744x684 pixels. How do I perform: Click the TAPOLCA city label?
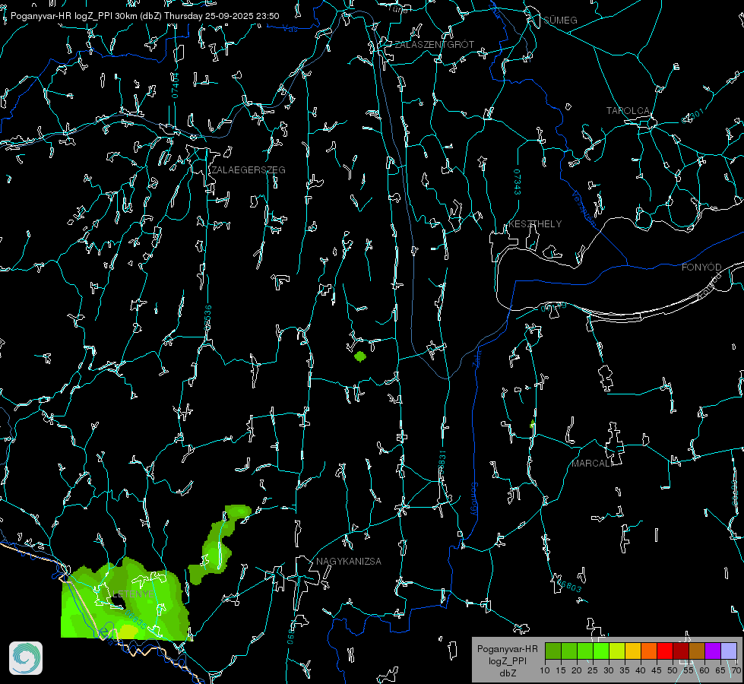coord(628,111)
